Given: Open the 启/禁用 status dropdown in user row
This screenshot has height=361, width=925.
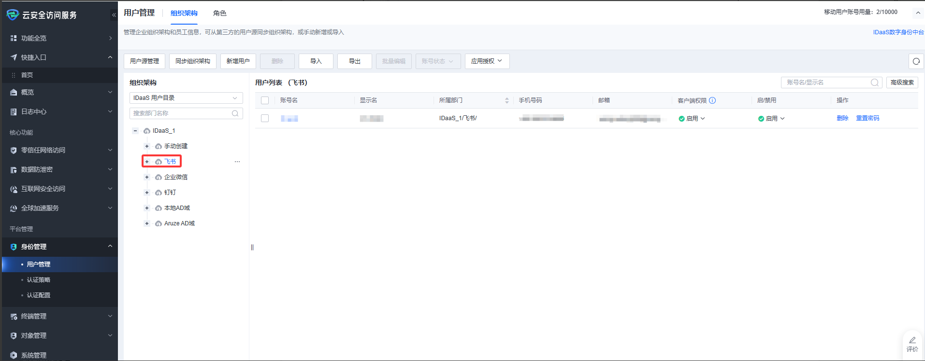Looking at the screenshot, I should (x=772, y=118).
